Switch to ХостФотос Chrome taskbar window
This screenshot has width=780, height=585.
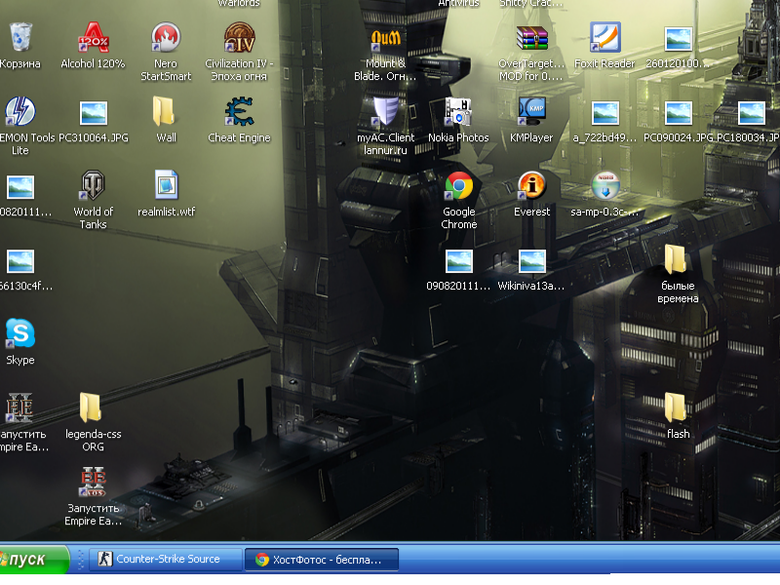pyautogui.click(x=322, y=560)
